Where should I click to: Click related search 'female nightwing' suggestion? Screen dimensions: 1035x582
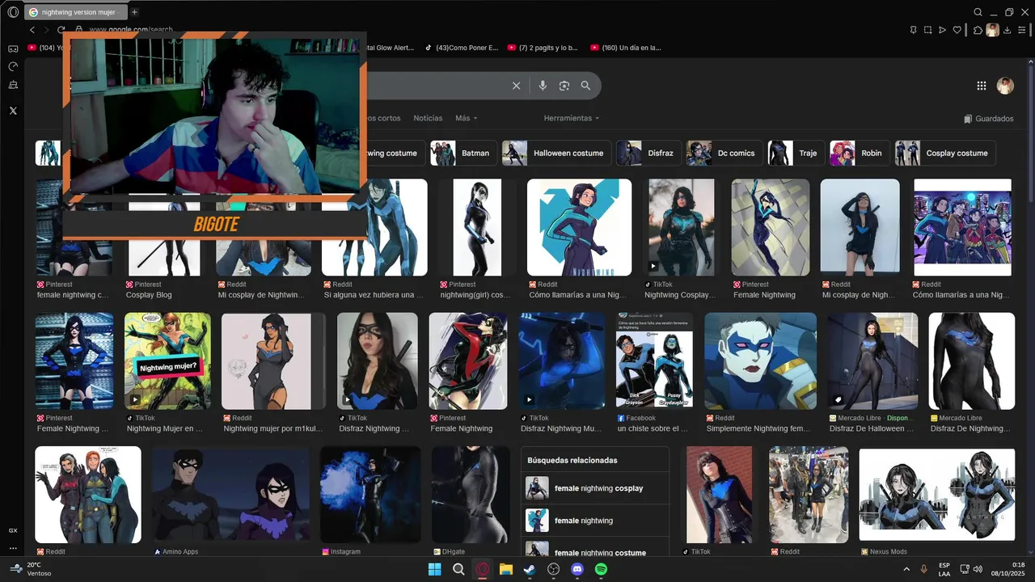pos(595,521)
